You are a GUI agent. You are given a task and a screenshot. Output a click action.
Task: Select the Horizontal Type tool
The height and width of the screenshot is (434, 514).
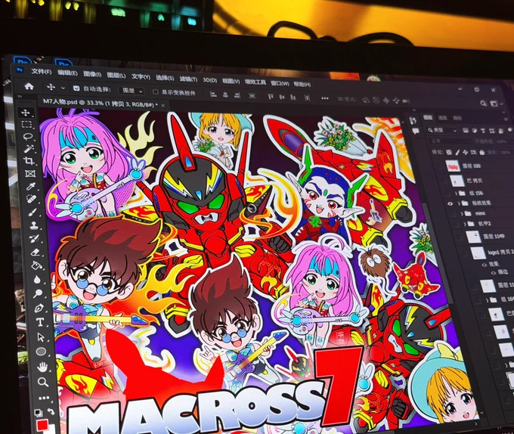39,322
